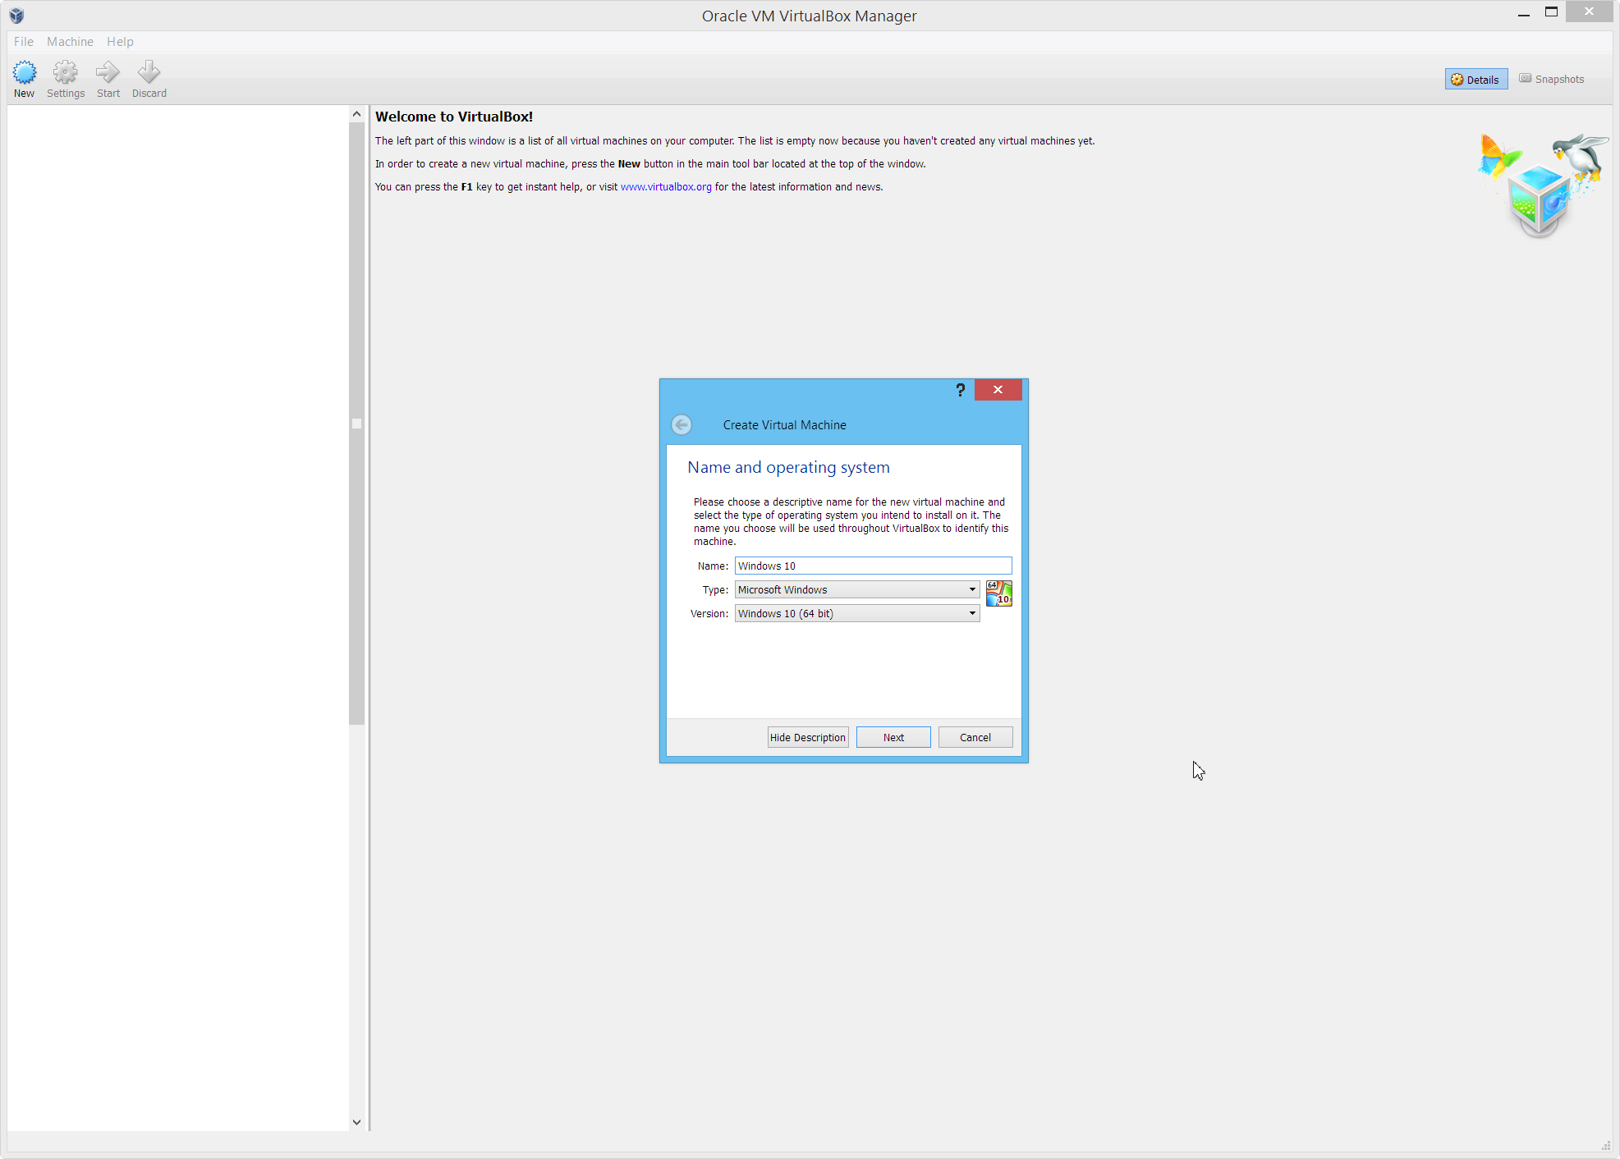1620x1159 pixels.
Task: Expand the Type dropdown for OS
Action: click(972, 589)
